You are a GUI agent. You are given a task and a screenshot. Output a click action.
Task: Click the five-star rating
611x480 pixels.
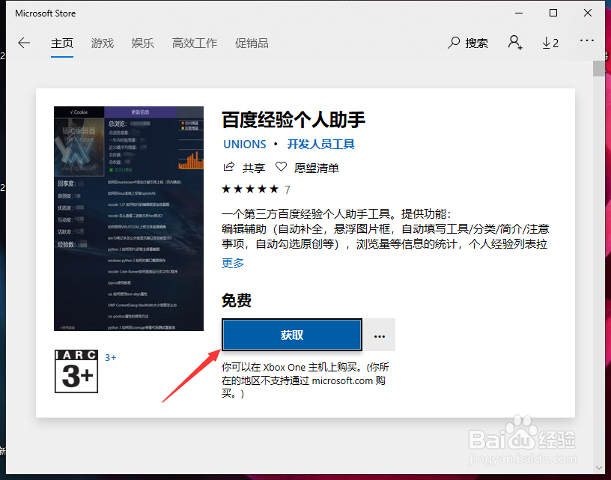click(251, 189)
